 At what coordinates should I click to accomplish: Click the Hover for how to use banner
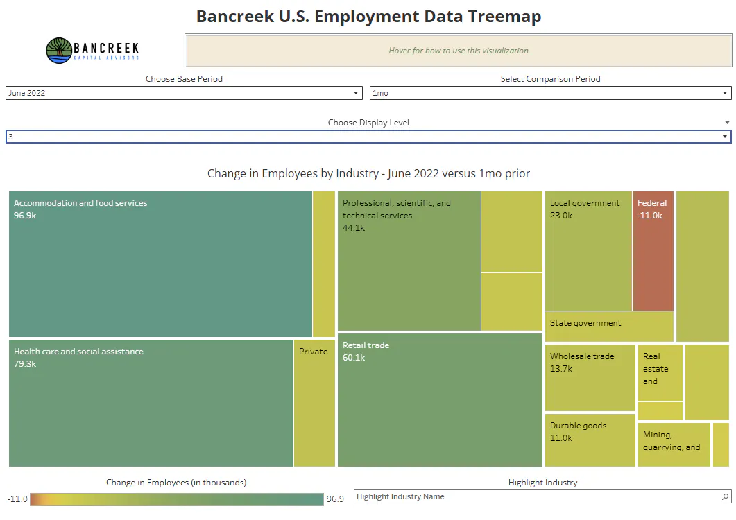pyautogui.click(x=459, y=50)
